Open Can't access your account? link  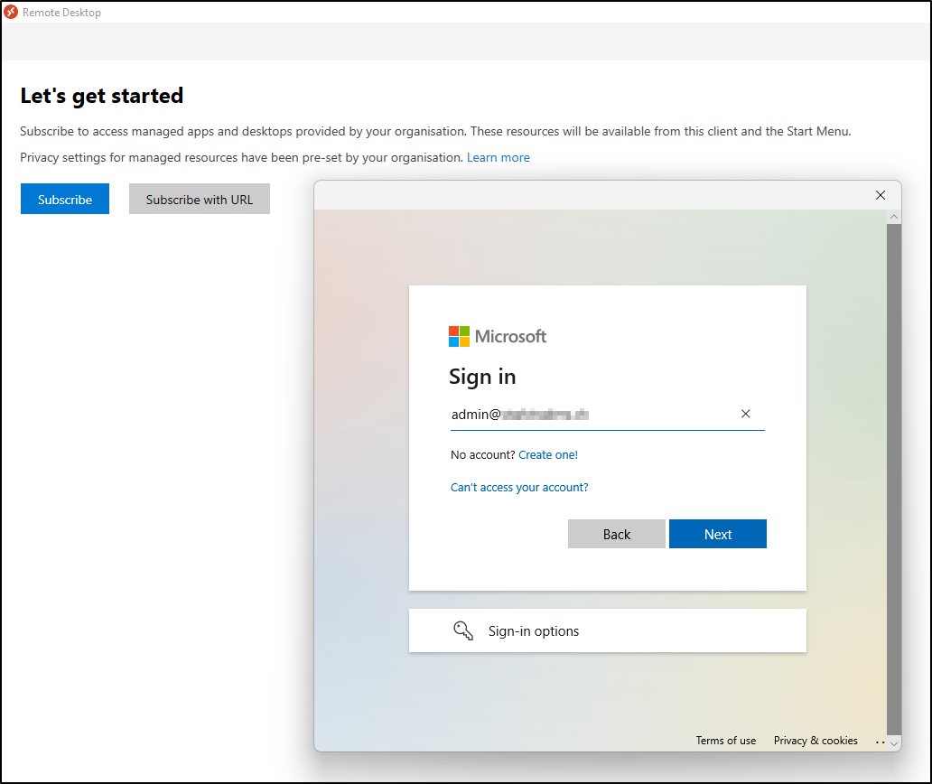pyautogui.click(x=519, y=488)
